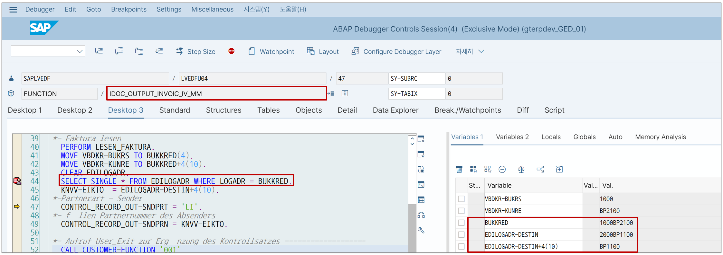The height and width of the screenshot is (255, 723).
Task: Select the Globals tab
Action: (x=585, y=137)
